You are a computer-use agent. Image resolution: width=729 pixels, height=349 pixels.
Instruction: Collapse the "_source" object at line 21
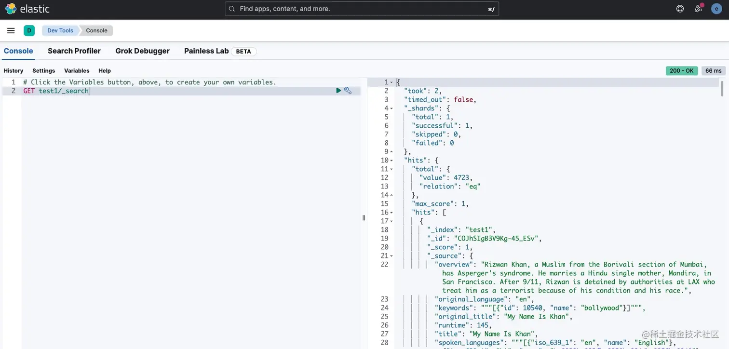pos(391,256)
